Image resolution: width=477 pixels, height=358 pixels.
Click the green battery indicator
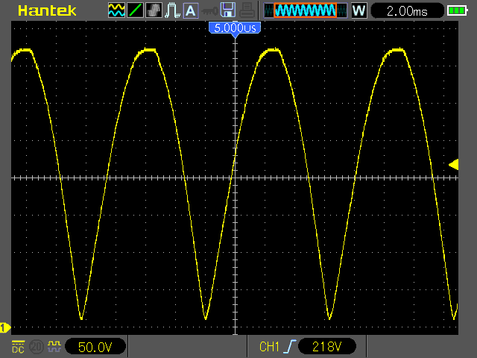click(455, 10)
